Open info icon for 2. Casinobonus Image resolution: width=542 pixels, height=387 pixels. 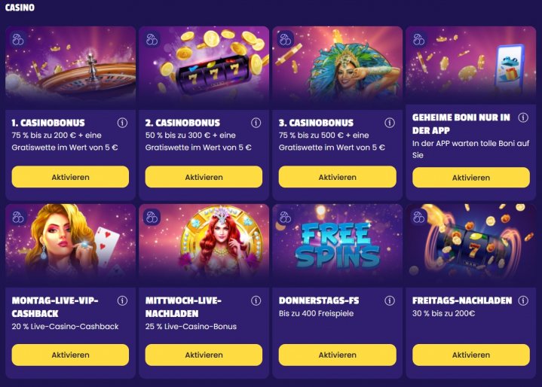coord(256,123)
